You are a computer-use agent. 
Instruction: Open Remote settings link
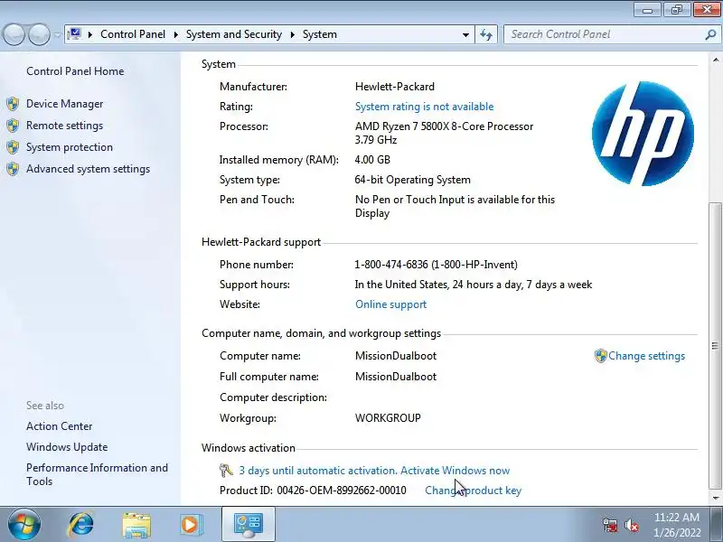pyautogui.click(x=64, y=126)
